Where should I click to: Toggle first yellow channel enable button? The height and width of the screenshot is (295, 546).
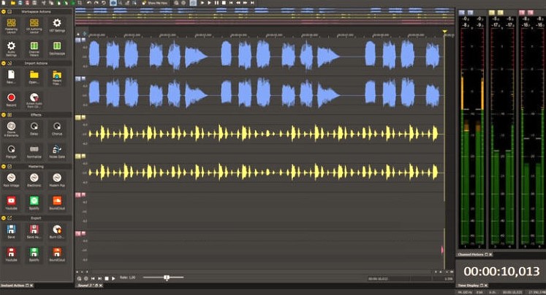(x=78, y=118)
